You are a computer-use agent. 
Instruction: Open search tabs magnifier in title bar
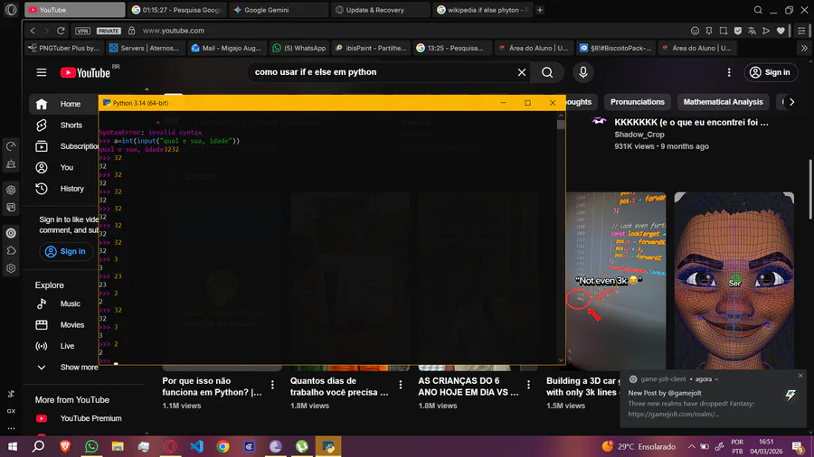click(x=758, y=10)
